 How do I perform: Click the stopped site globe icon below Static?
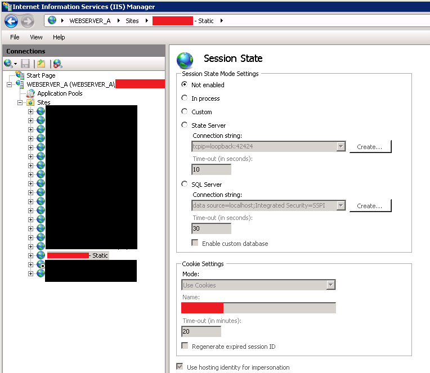tap(41, 264)
